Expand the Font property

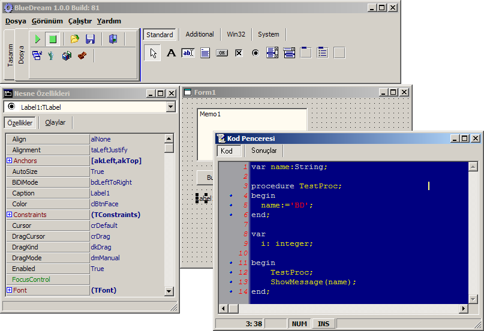click(9, 290)
